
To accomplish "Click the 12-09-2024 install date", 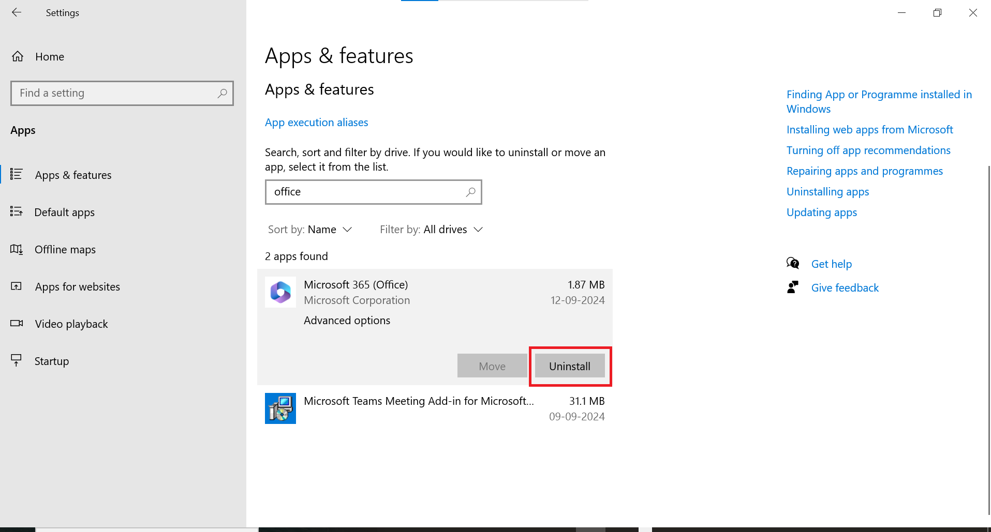I will click(578, 300).
